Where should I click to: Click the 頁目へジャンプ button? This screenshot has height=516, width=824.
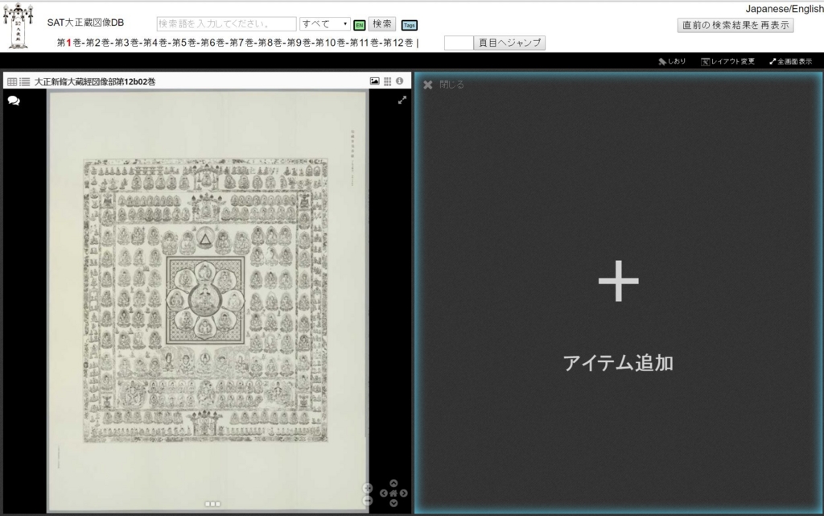click(509, 43)
